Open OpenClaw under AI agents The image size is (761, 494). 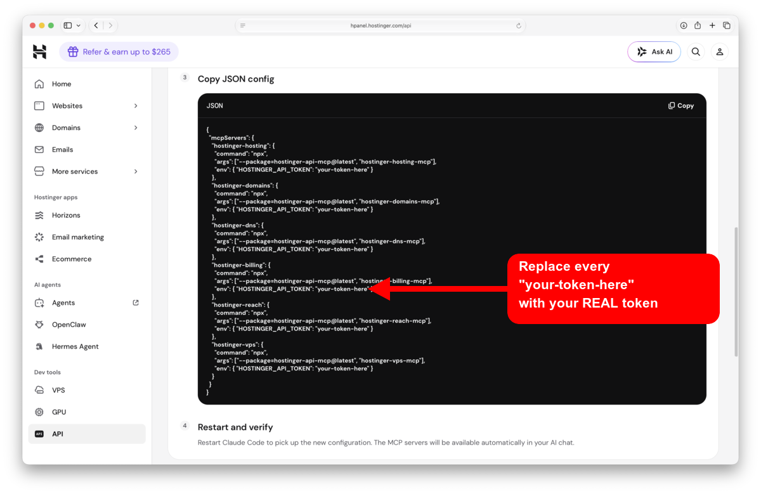(x=87, y=325)
